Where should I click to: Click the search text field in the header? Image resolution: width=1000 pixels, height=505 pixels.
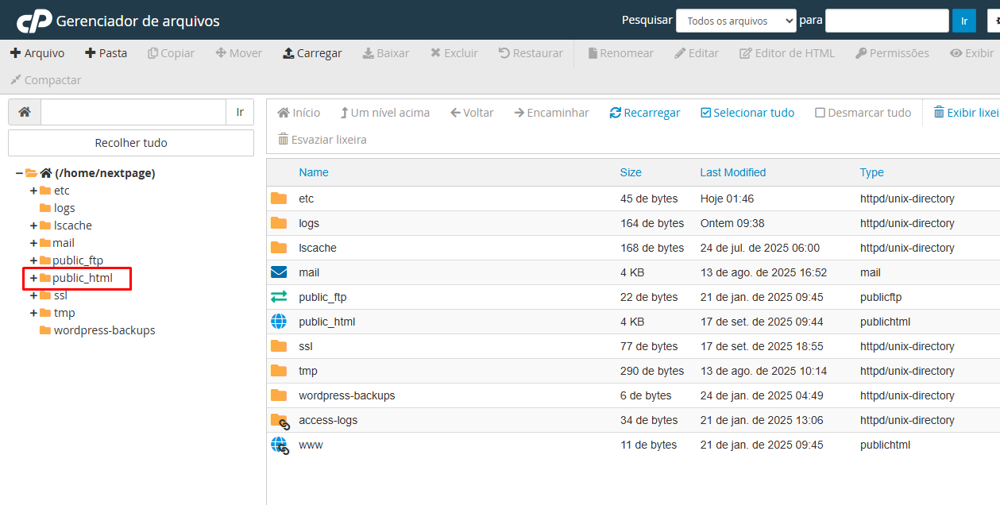[x=886, y=21]
